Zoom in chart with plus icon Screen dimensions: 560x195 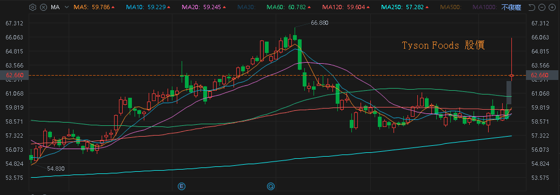(x=552, y=7)
